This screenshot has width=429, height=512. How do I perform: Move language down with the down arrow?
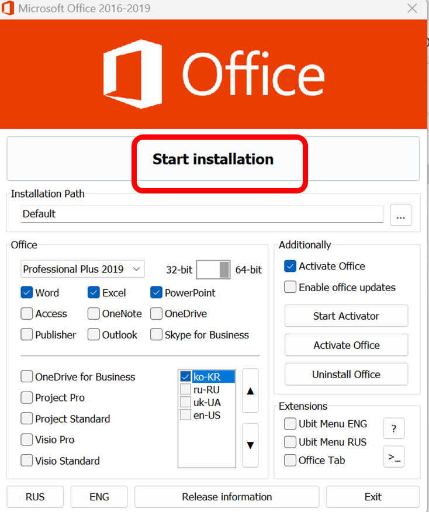(x=250, y=445)
